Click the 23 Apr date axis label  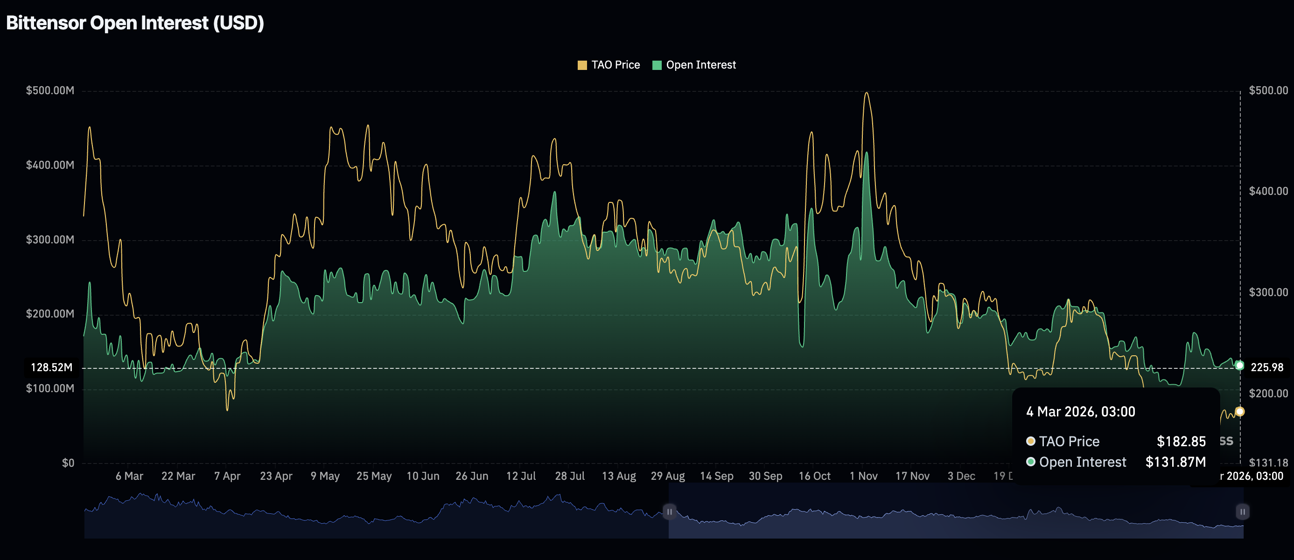tap(276, 476)
